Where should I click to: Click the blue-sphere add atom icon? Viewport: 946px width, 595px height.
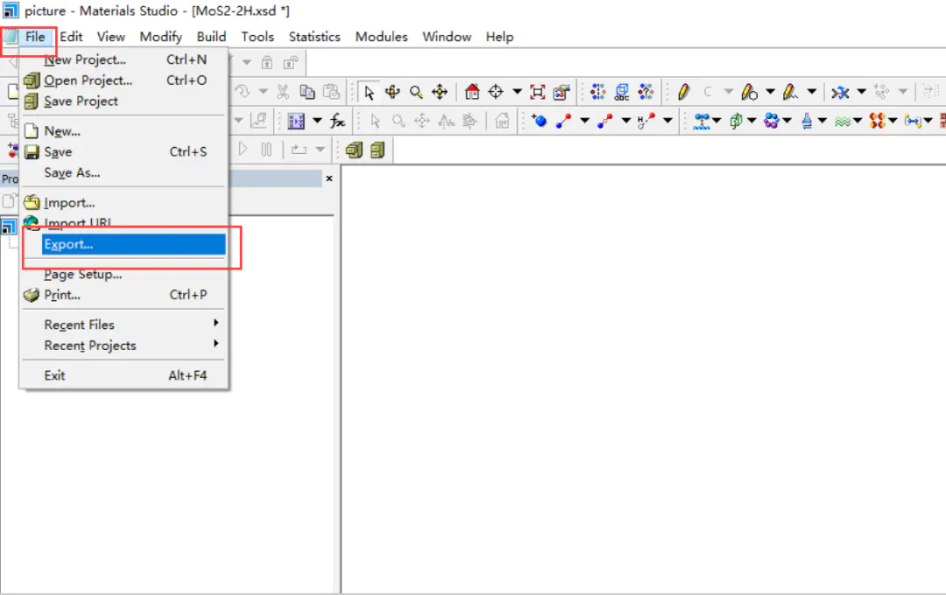coord(539,121)
